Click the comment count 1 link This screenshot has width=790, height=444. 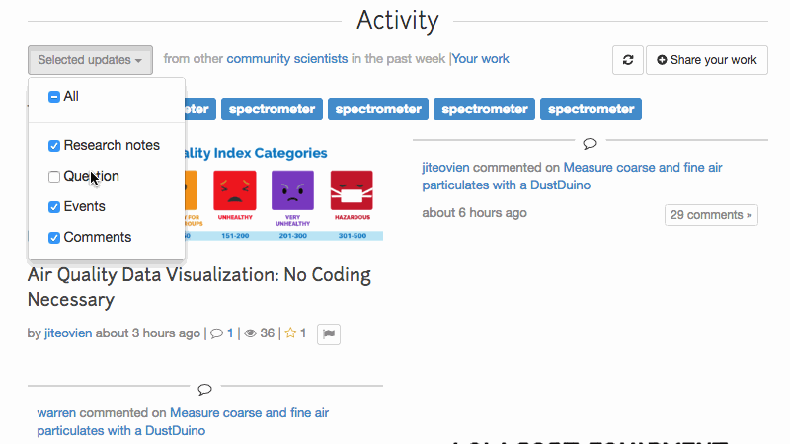[x=230, y=333]
